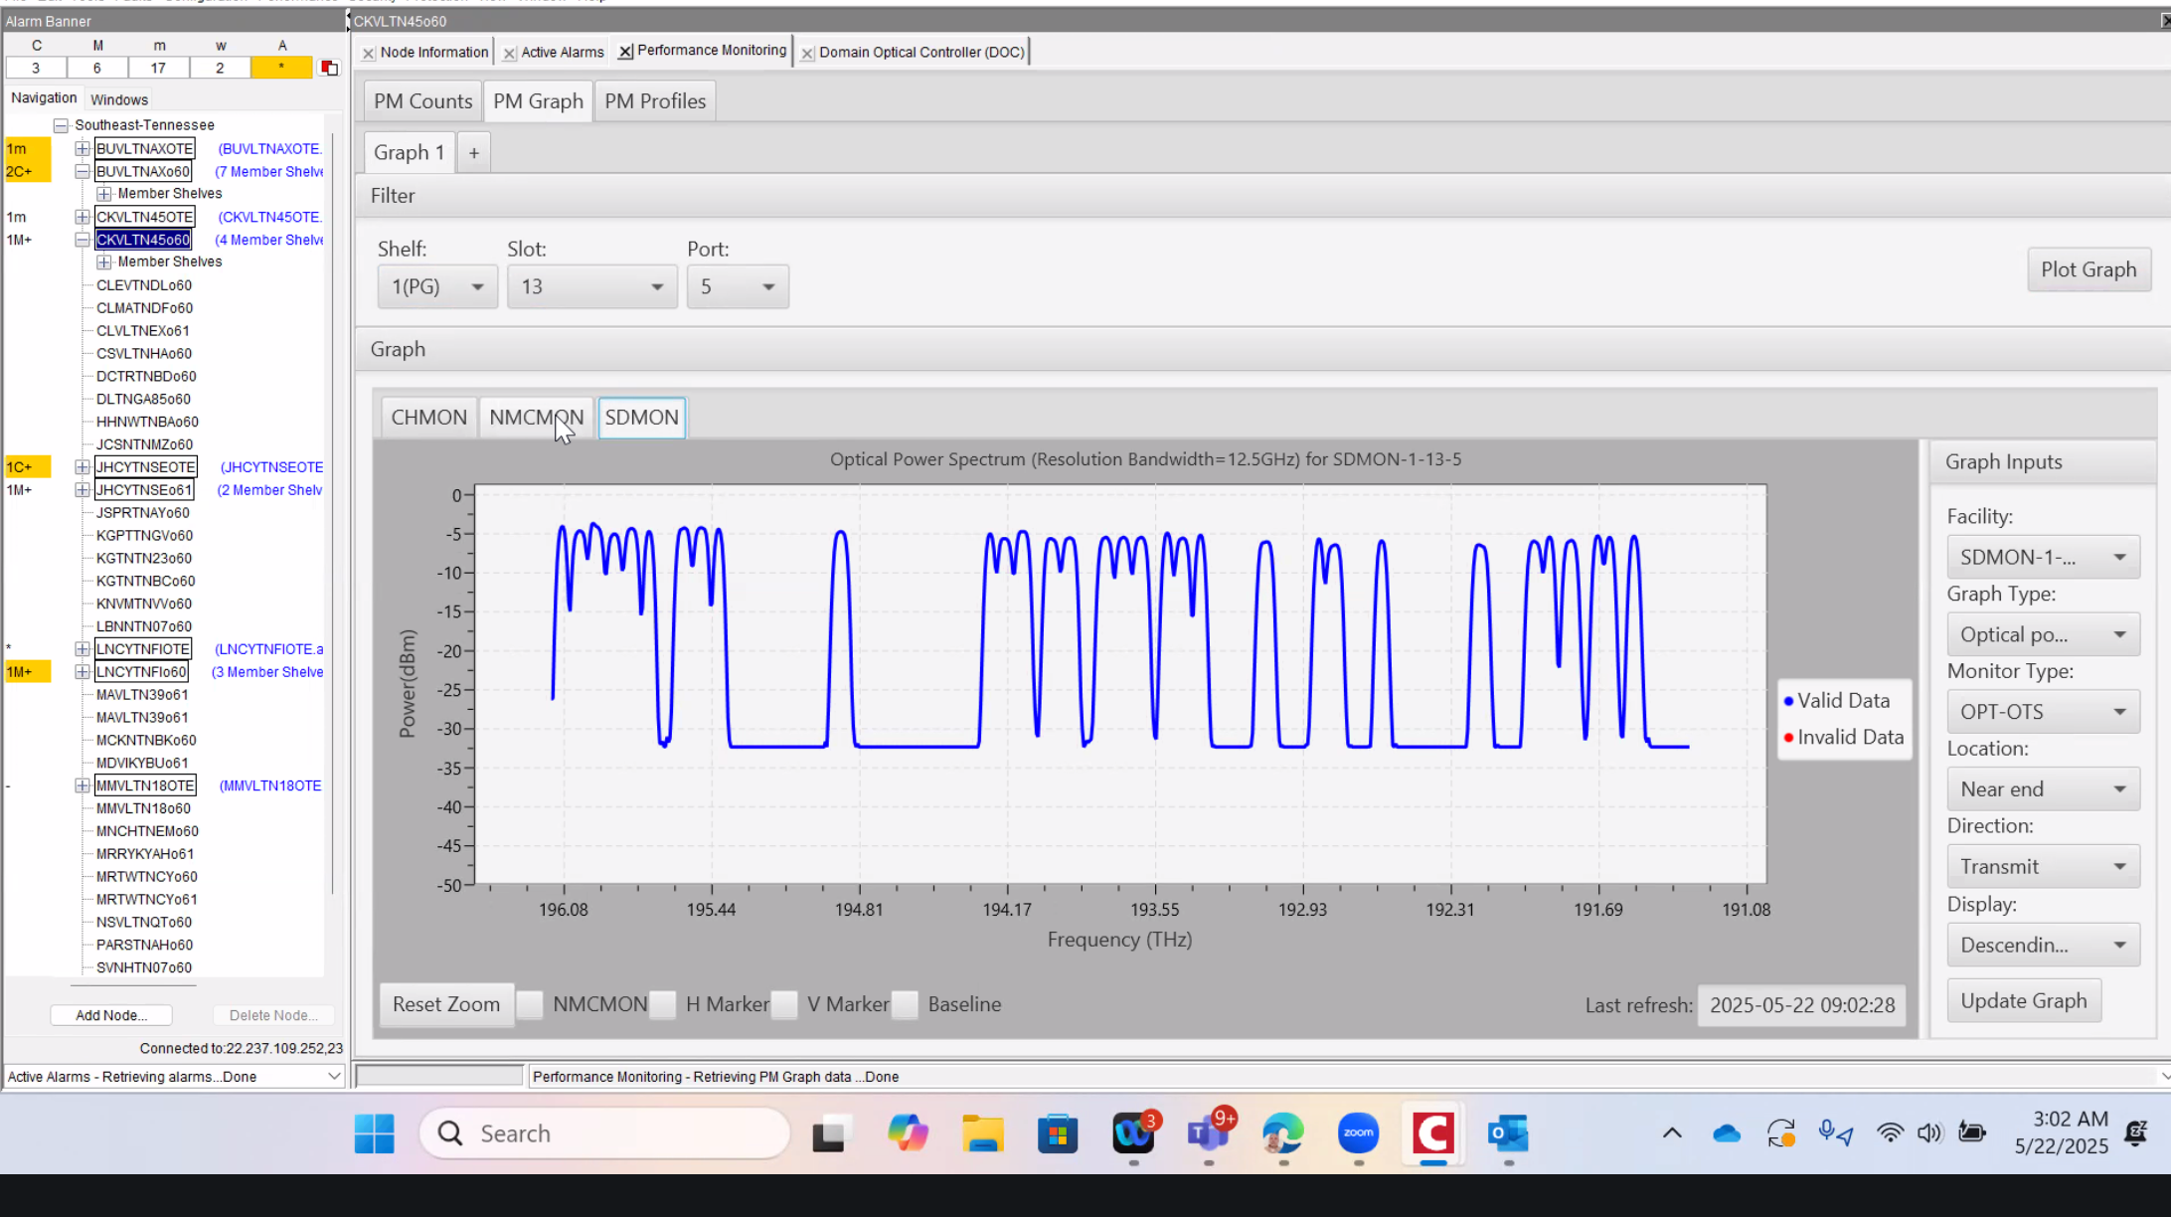
Task: Open File Explorer in taskbar
Action: click(x=983, y=1132)
